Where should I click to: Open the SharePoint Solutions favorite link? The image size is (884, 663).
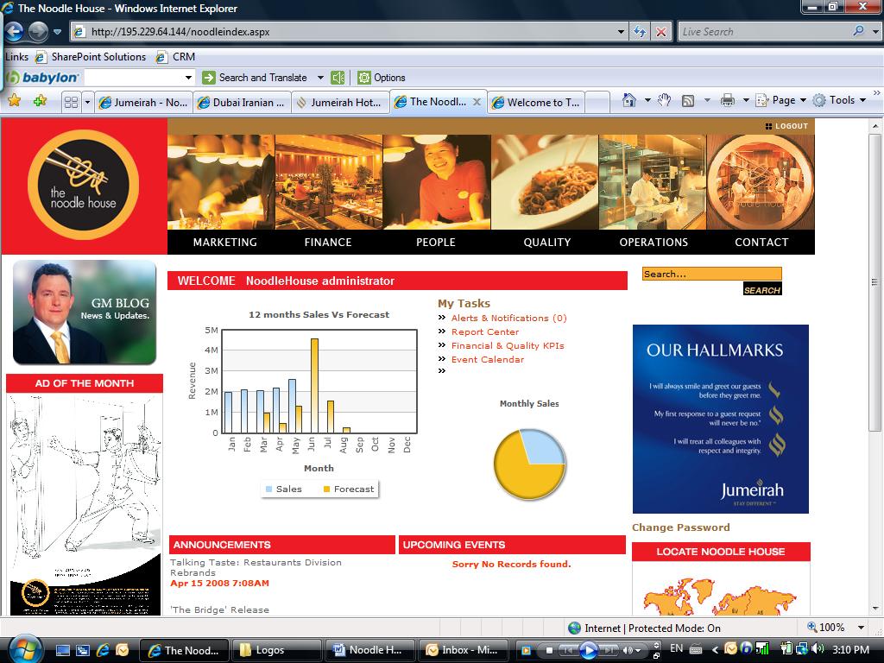(x=91, y=57)
